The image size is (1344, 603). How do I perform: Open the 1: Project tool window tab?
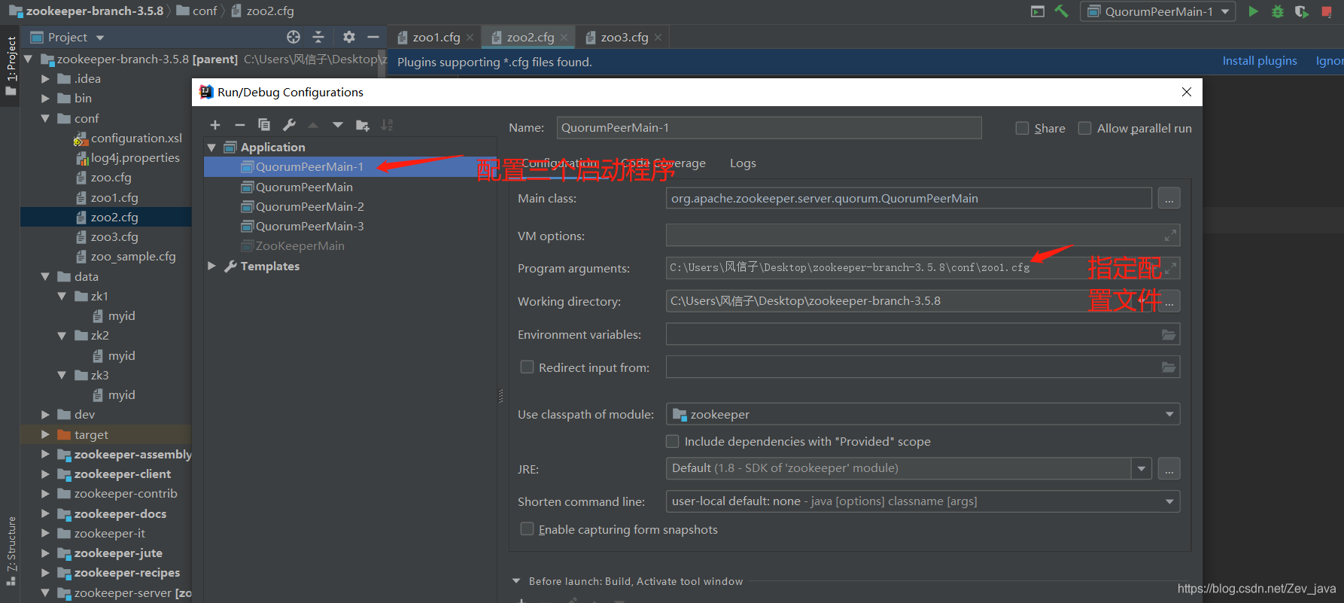(11, 65)
